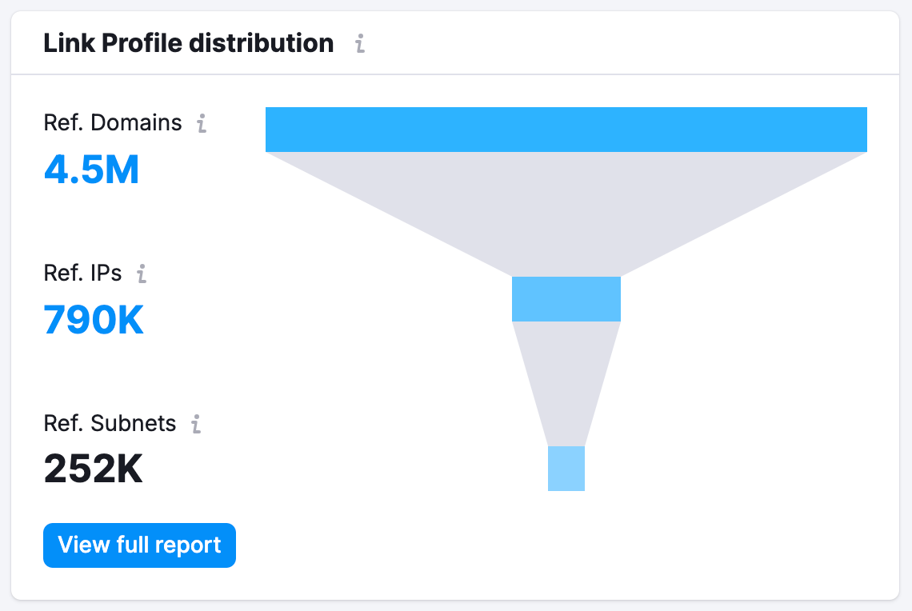The width and height of the screenshot is (912, 611).
Task: Select the 252K referring subnets value
Action: point(94,469)
